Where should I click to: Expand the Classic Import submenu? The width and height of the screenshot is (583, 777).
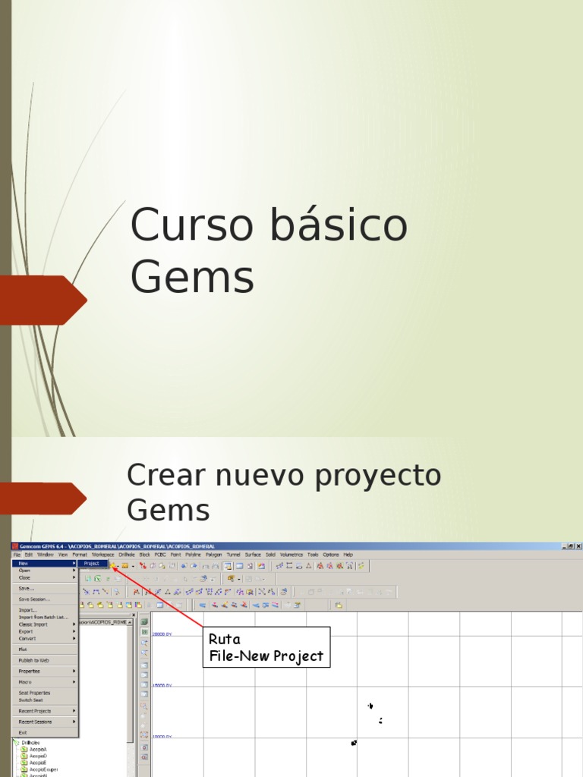point(45,624)
